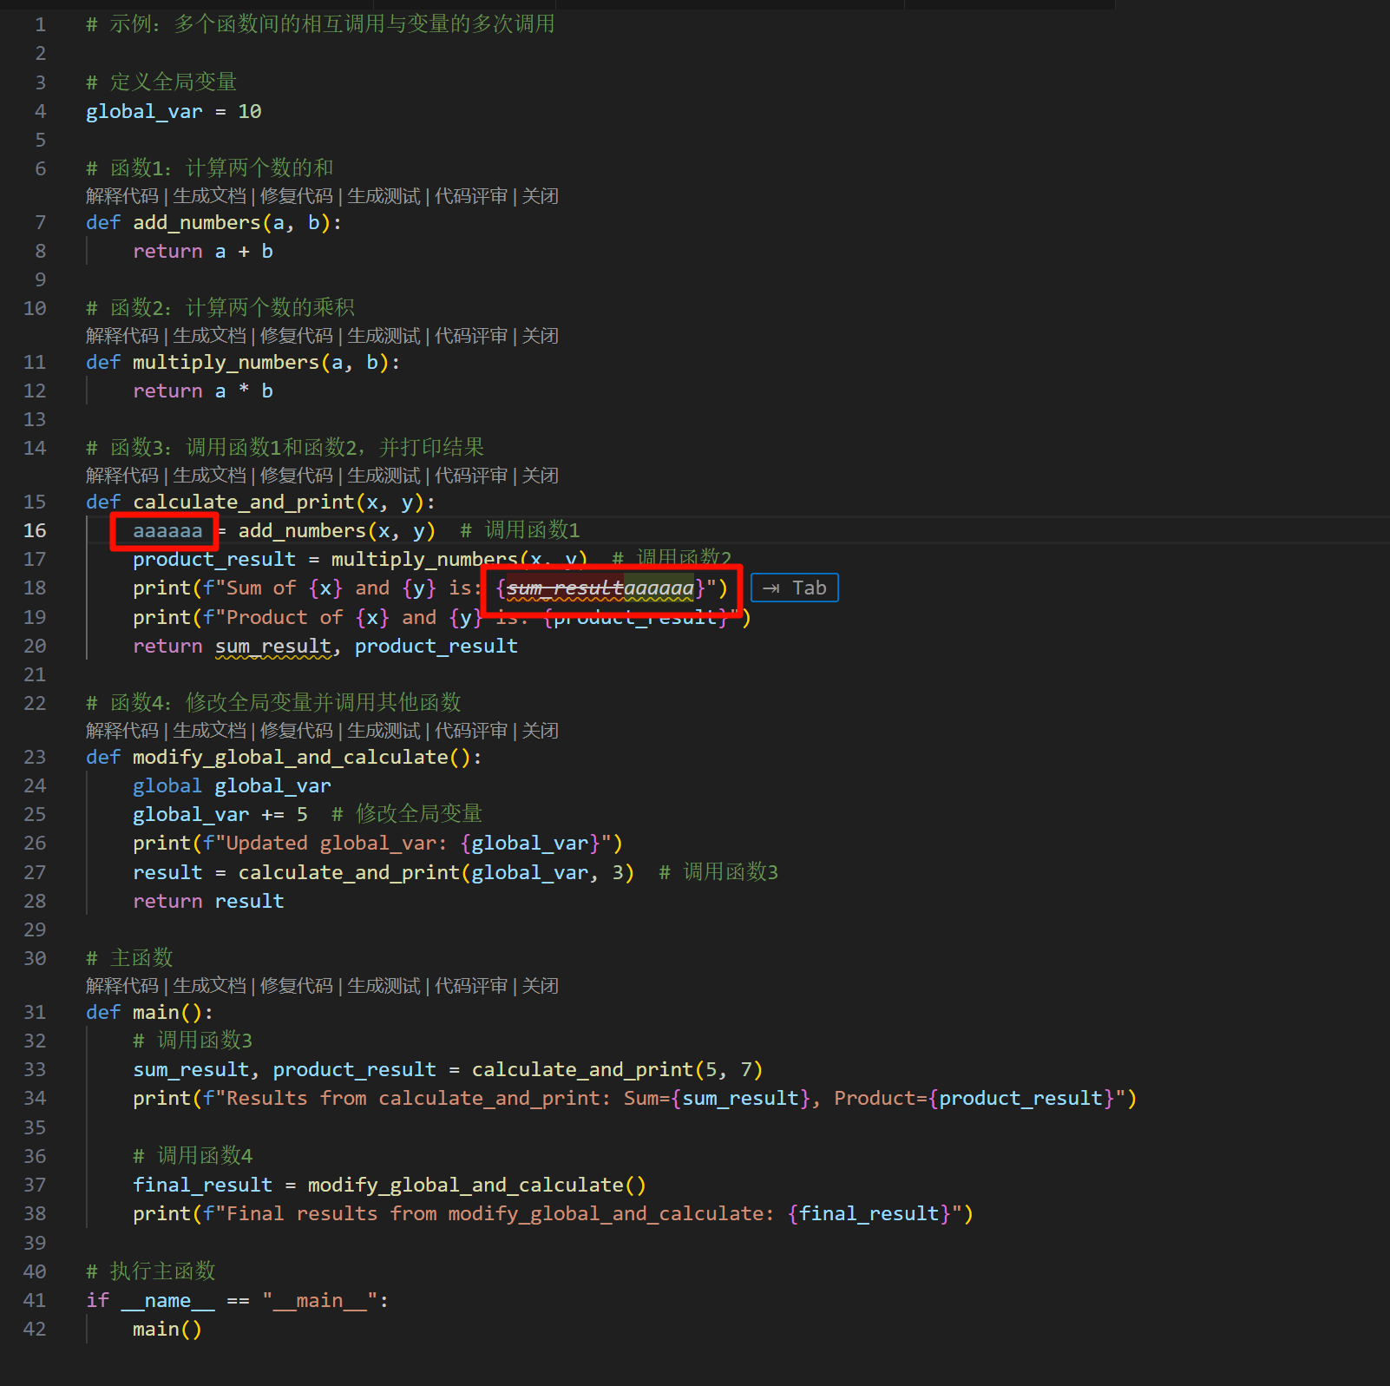Click 生成测试 above the modify_global_and_calculate function
The image size is (1390, 1386).
tap(384, 731)
